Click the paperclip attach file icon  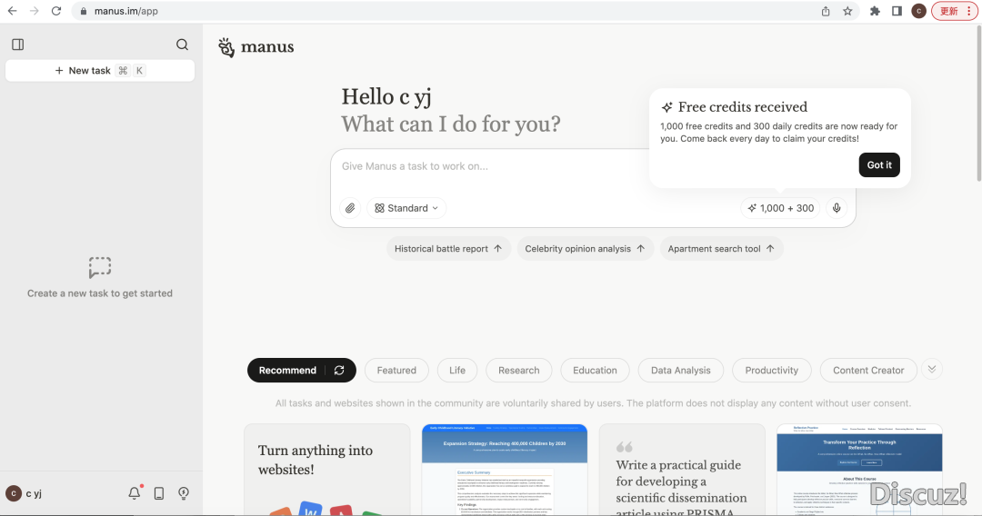[350, 208]
